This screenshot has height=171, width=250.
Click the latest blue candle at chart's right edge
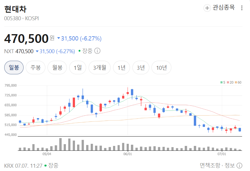240,130
